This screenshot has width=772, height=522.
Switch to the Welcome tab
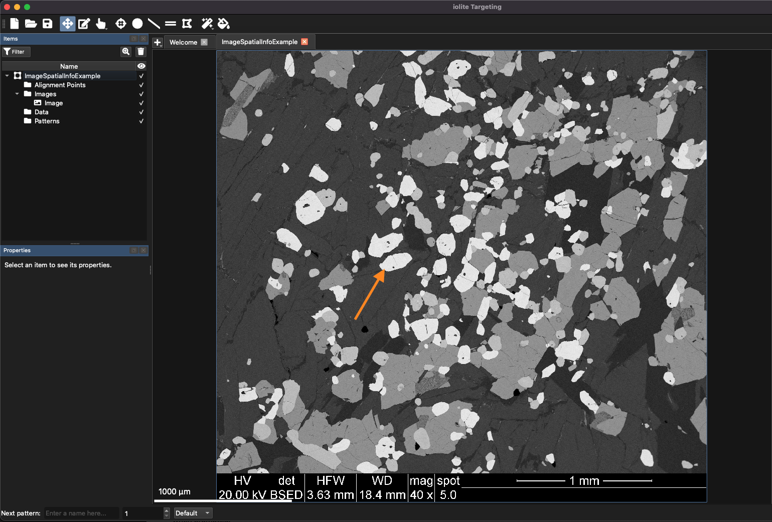coord(184,42)
